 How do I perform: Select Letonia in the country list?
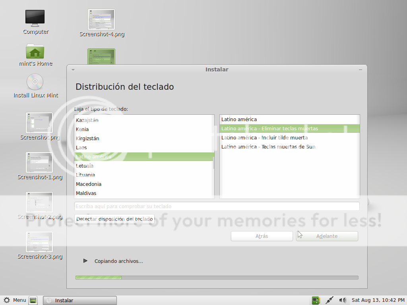85,166
